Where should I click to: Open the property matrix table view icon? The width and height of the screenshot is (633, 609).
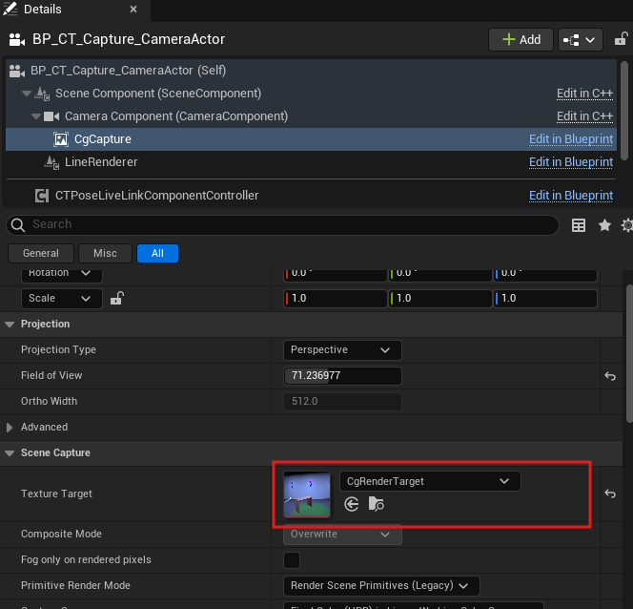point(579,225)
